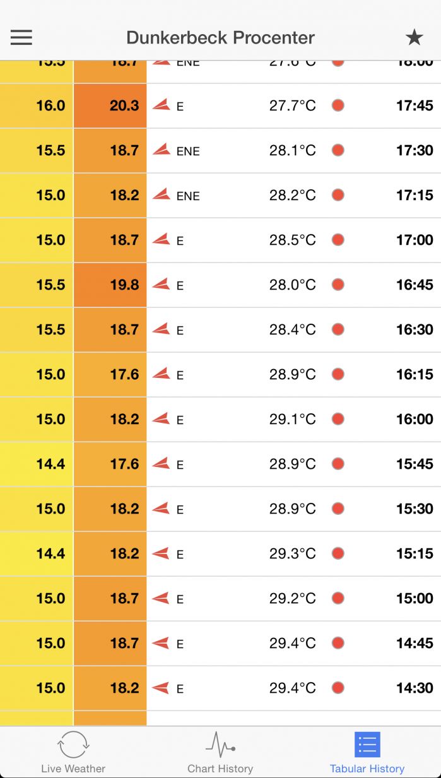This screenshot has height=778, width=441.
Task: Tap the wind direction arrow at 15:15
Action: tap(162, 553)
